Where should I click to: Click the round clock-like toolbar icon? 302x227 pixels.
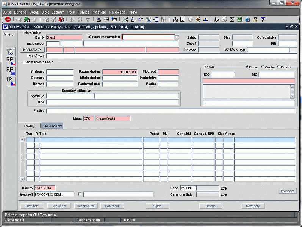(224, 19)
